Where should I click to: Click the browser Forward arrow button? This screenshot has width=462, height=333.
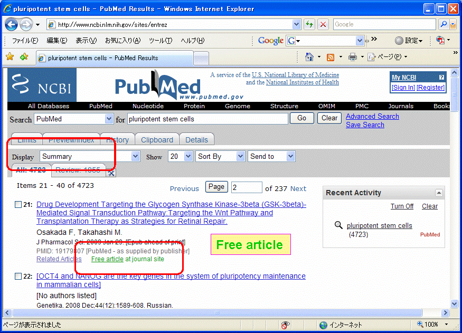click(x=26, y=24)
